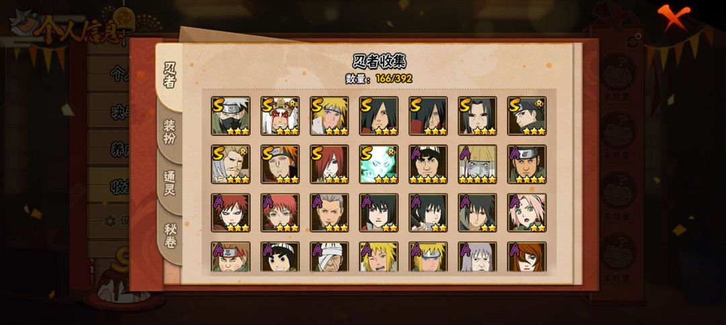Screen dimensions: 726x325
Task: Open the 秘卷 tab
Action: point(169,235)
